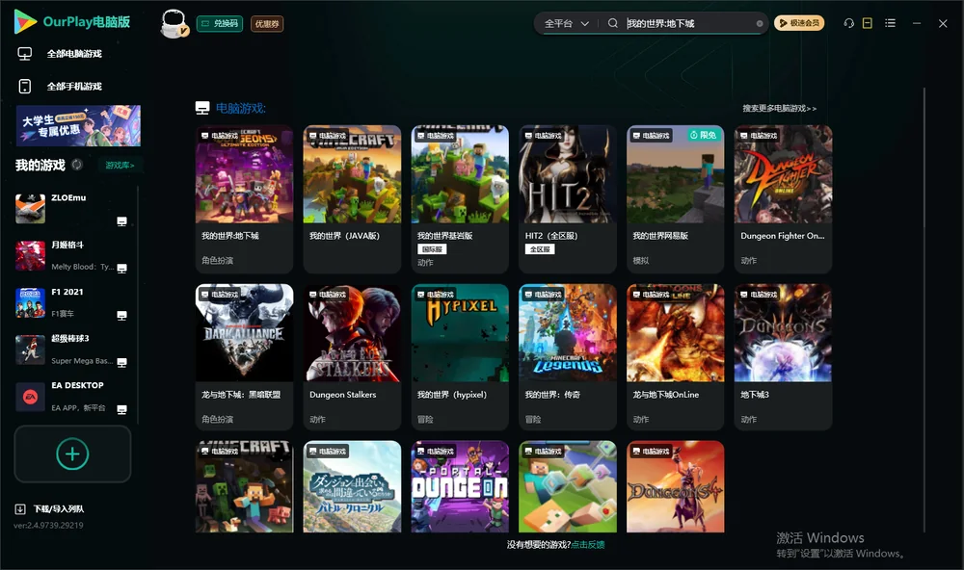
Task: Open 龙与地下城OnLine game card
Action: tap(675, 357)
